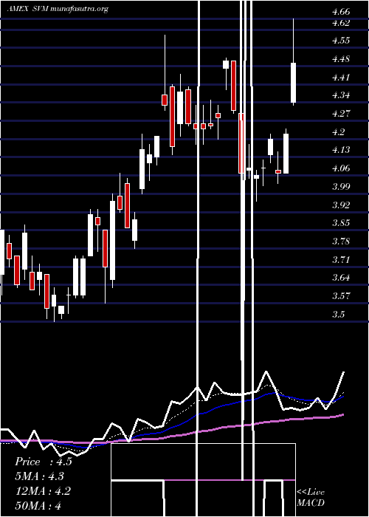Click the 4.66 price axis label

341,12
